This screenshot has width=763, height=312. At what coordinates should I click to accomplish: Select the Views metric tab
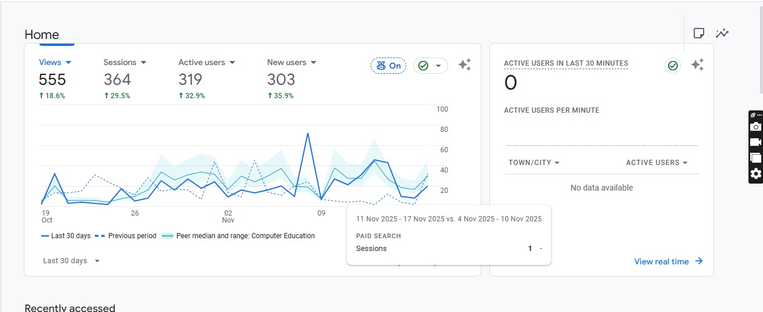point(55,62)
